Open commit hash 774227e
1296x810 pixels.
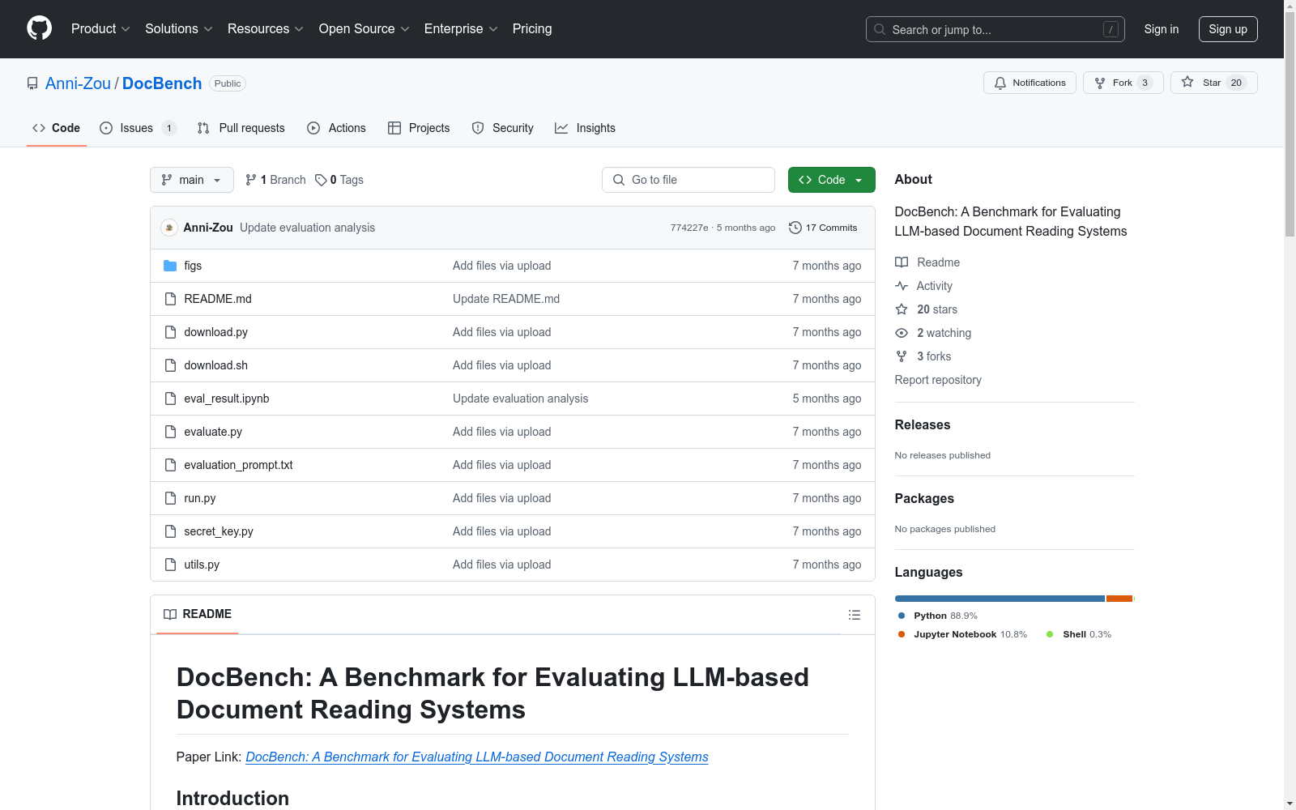(689, 228)
